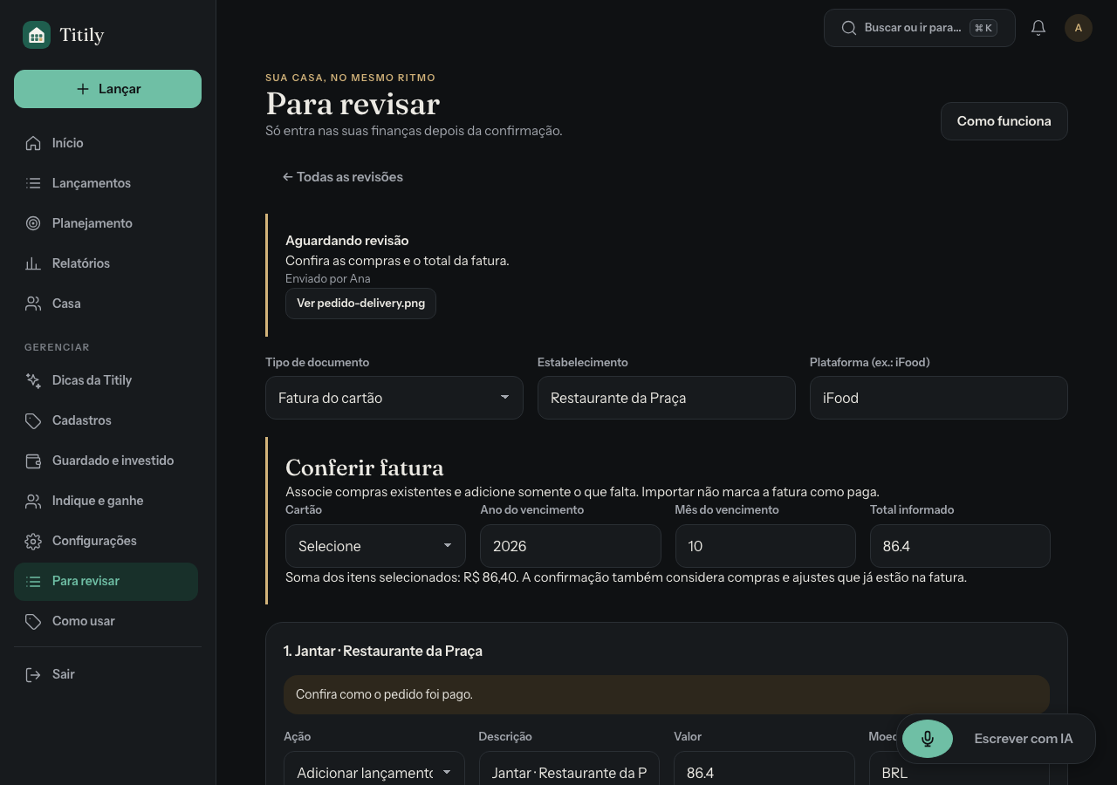The image size is (1117, 785).
Task: Go to Lançamentos in the sidebar
Action: [107, 183]
